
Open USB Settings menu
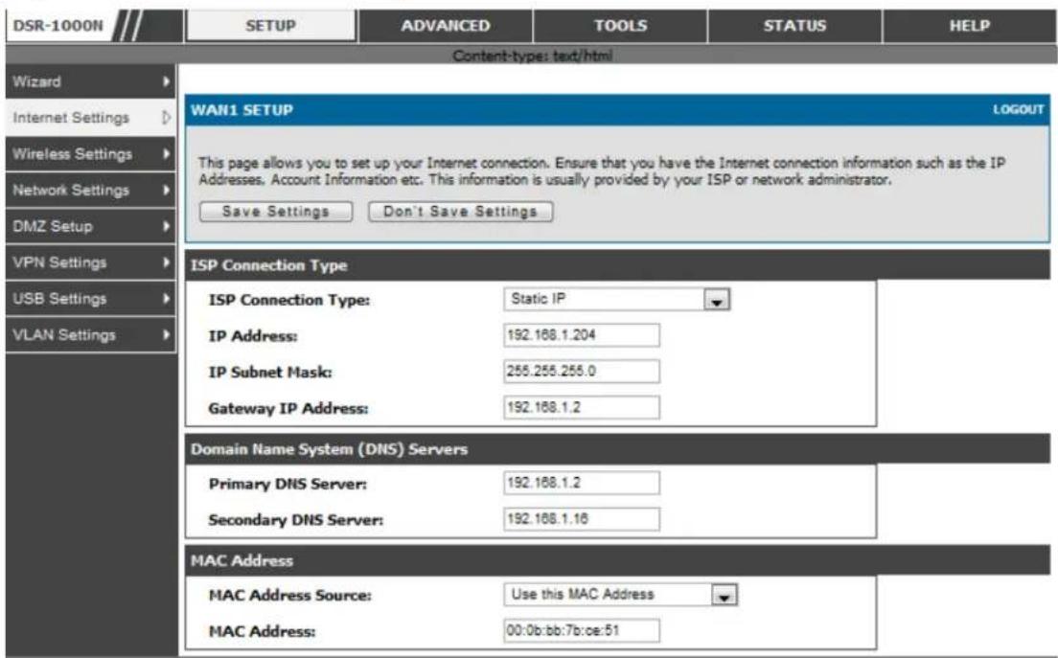click(x=90, y=299)
